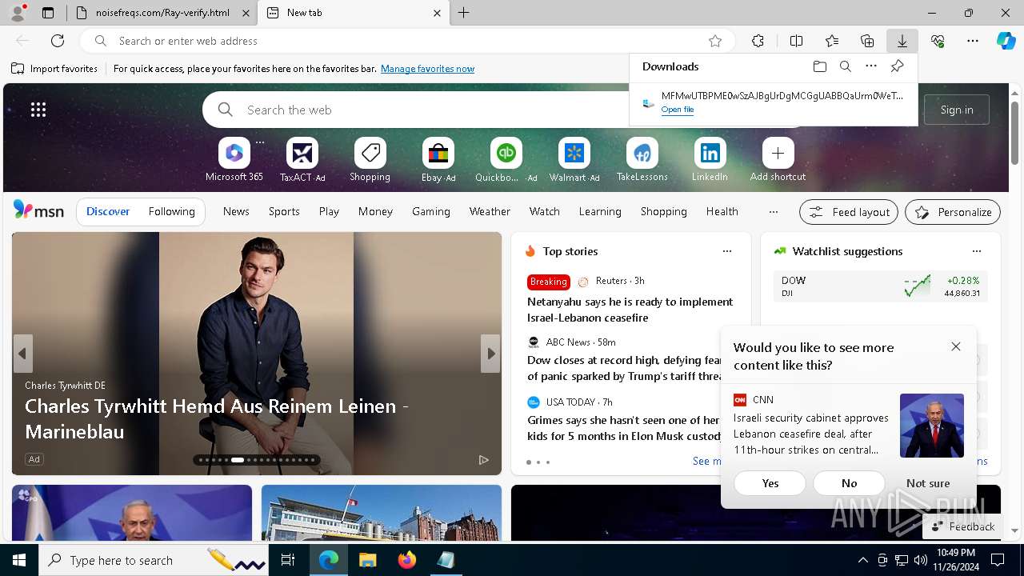
Task: Launch Firefox from the taskbar
Action: [407, 560]
